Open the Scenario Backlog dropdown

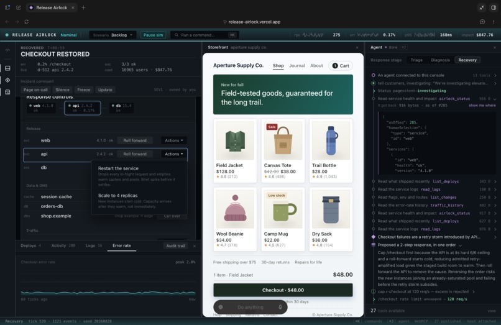[113, 35]
